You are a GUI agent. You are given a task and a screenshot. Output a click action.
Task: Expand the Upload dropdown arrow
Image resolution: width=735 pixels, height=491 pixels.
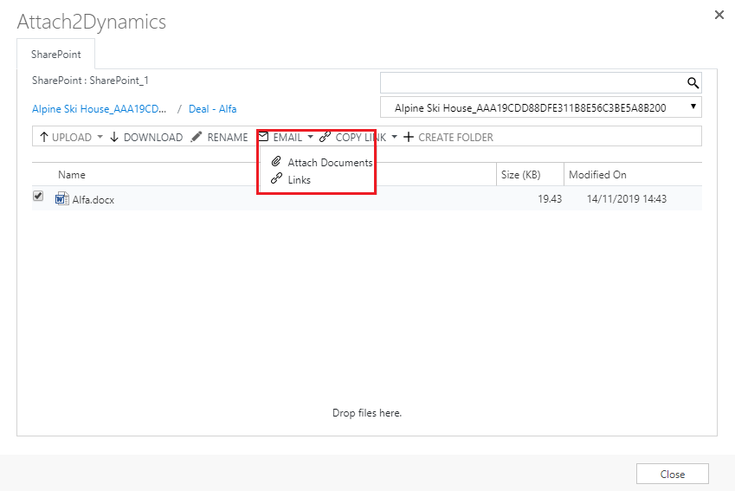click(100, 137)
